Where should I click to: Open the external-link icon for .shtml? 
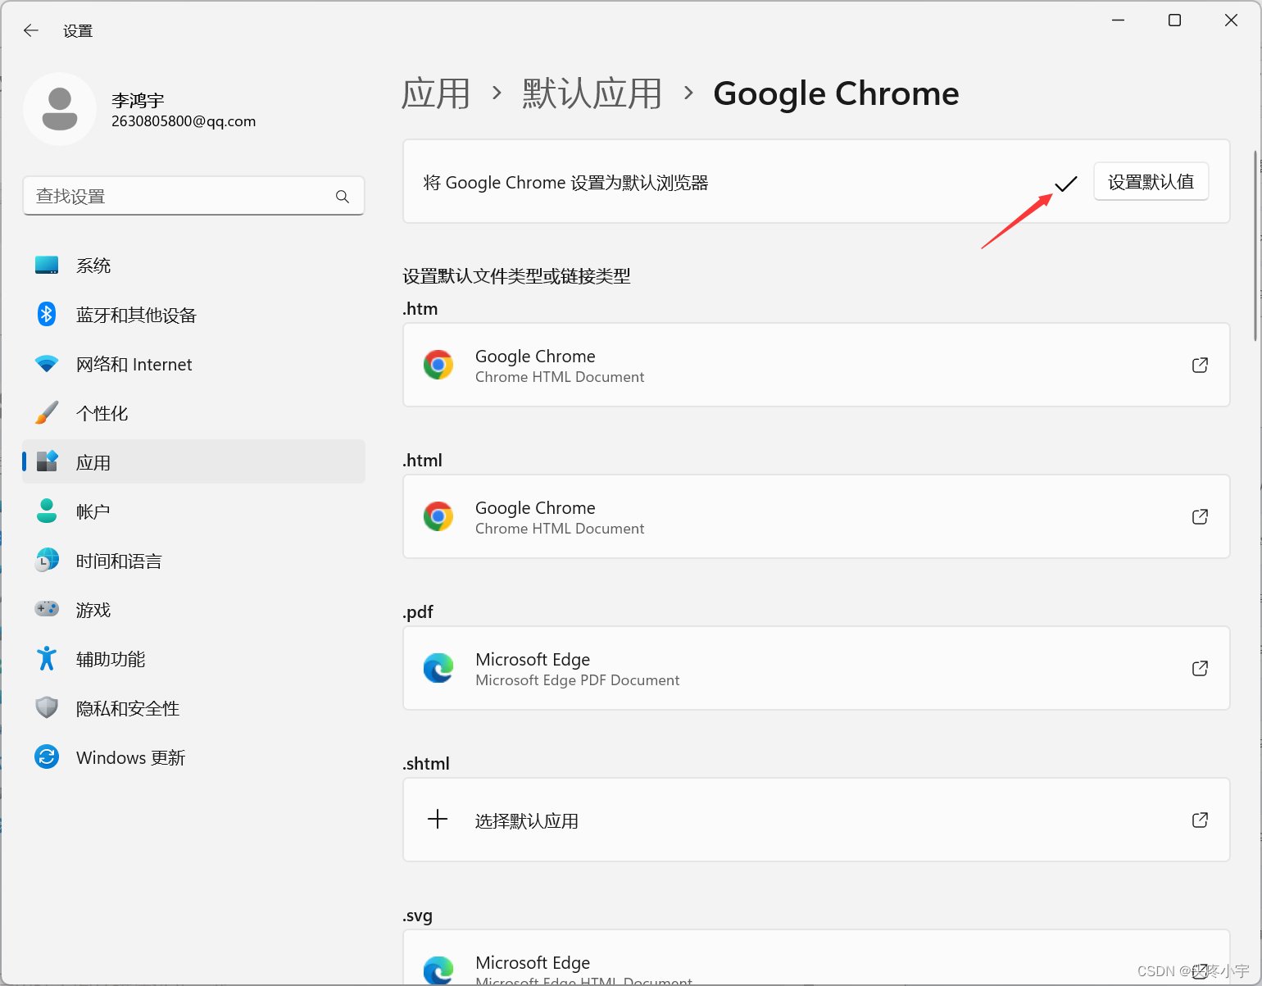[x=1200, y=820]
